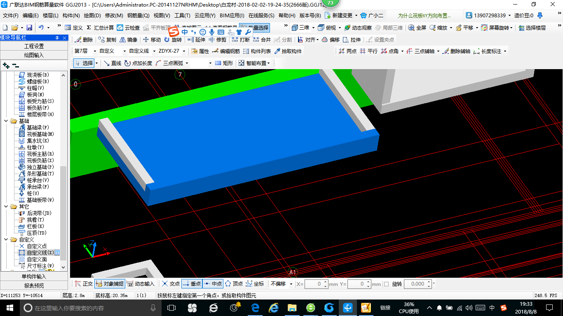
Task: Select Point Add Length (点加长度) tool
Action: pyautogui.click(x=138, y=63)
